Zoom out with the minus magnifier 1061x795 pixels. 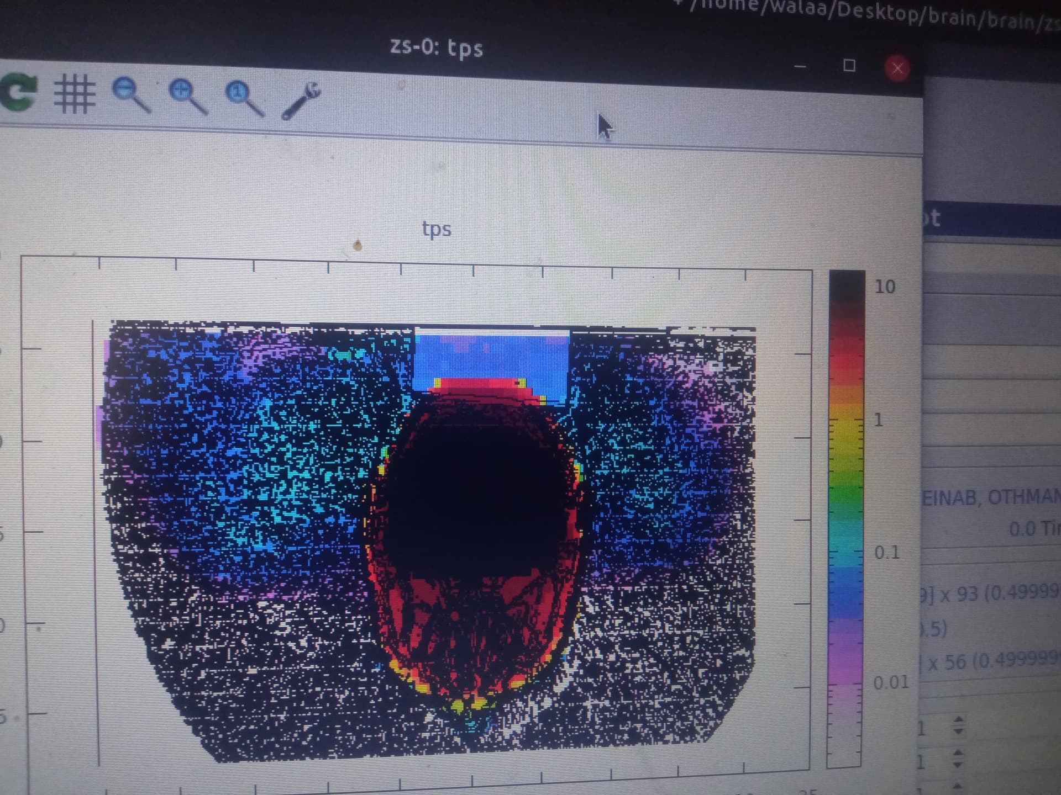pyautogui.click(x=130, y=95)
